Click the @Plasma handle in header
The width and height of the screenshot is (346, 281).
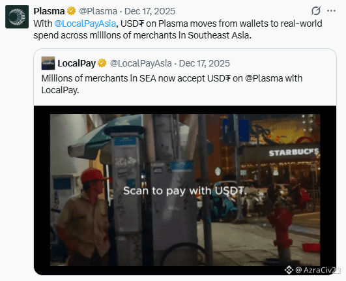click(x=98, y=11)
